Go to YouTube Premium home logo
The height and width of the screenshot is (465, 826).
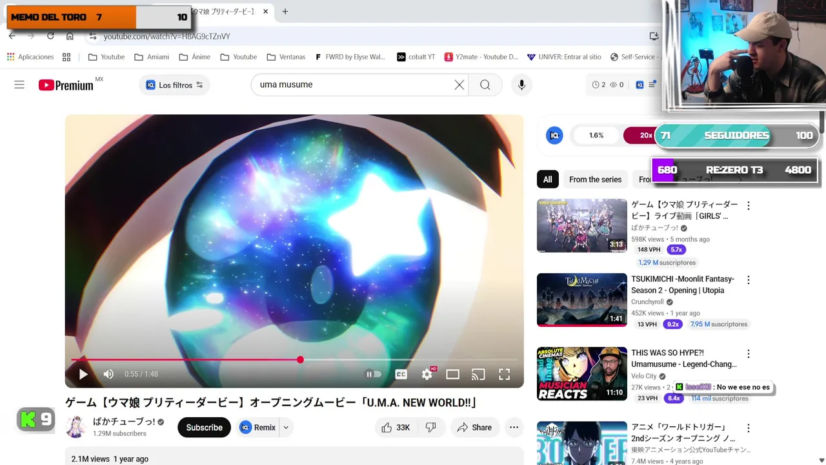point(66,85)
